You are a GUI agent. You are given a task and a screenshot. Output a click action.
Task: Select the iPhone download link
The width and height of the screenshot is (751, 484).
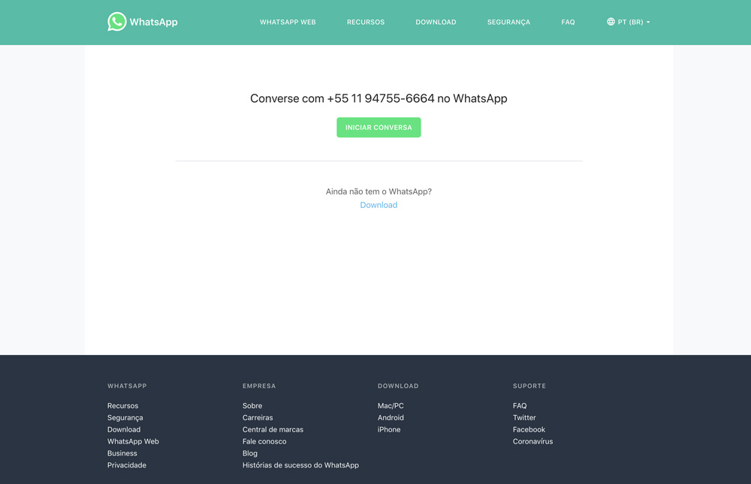pos(389,429)
